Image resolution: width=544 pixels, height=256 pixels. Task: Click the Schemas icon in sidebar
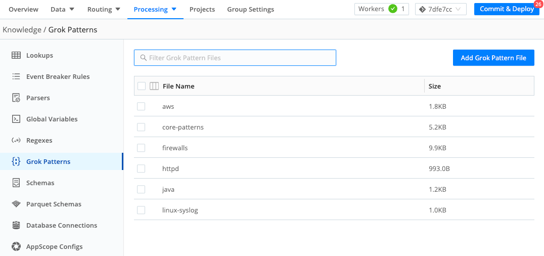pos(16,183)
